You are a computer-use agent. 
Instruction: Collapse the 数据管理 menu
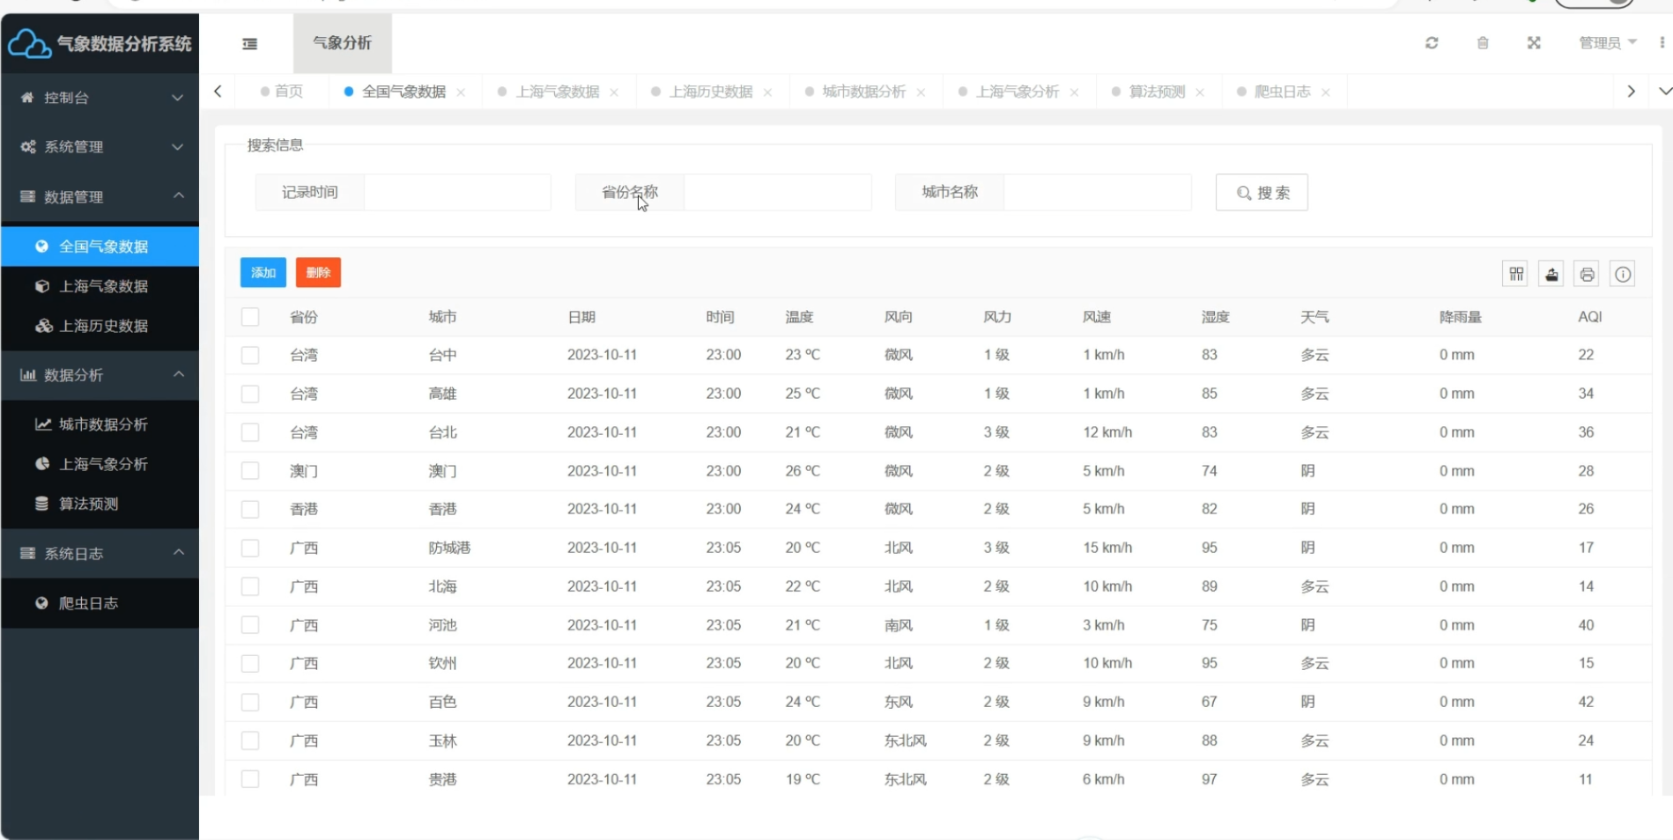coord(100,196)
